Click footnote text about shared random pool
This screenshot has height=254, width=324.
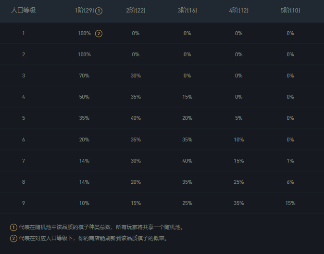click(101, 228)
